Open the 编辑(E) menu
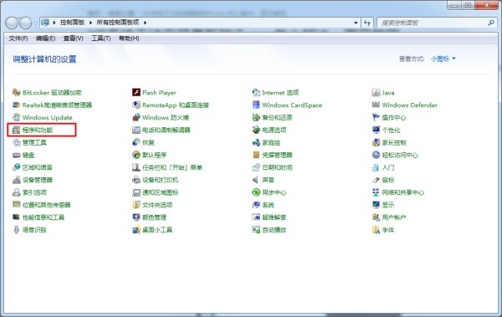 [x=45, y=38]
